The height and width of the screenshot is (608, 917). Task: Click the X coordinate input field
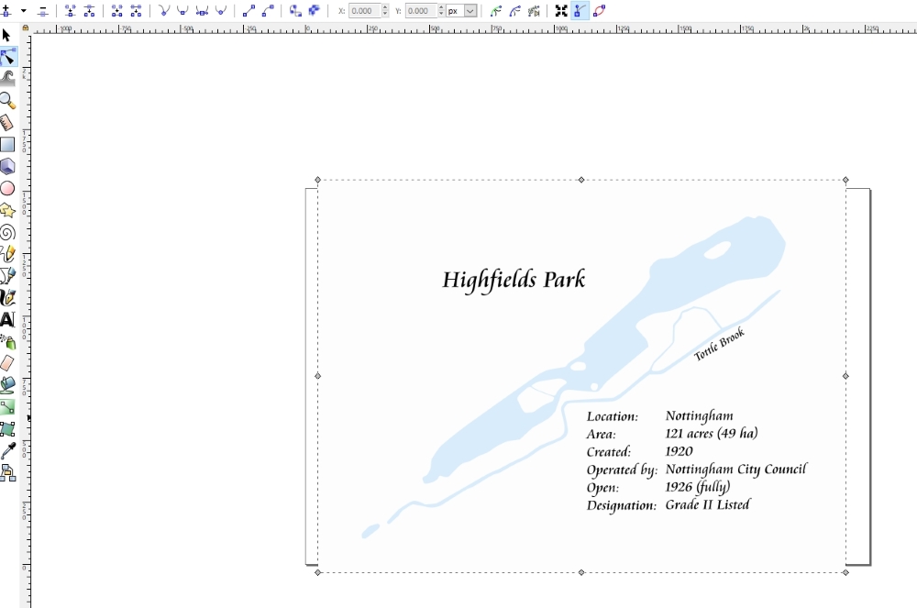pos(364,10)
